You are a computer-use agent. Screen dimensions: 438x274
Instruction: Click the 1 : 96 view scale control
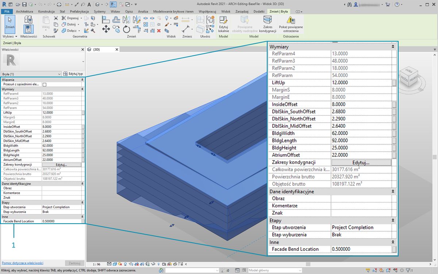point(97,264)
